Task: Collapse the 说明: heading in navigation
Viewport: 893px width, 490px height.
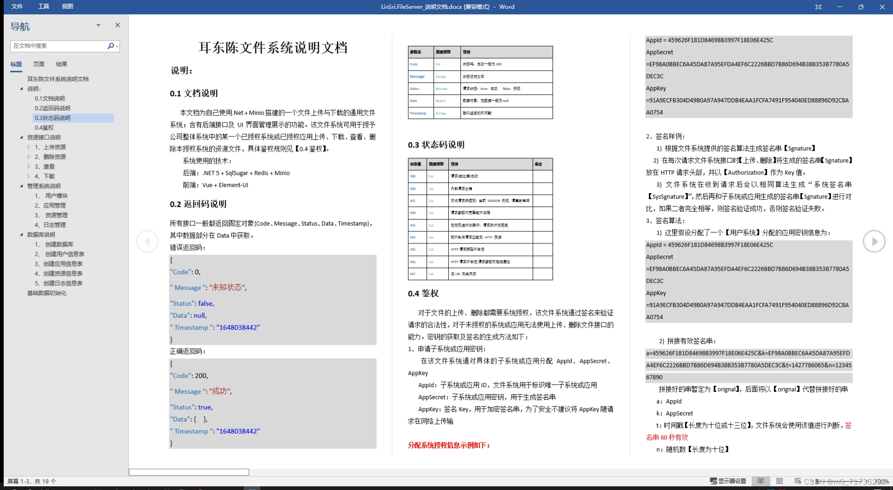Action: tap(21, 88)
